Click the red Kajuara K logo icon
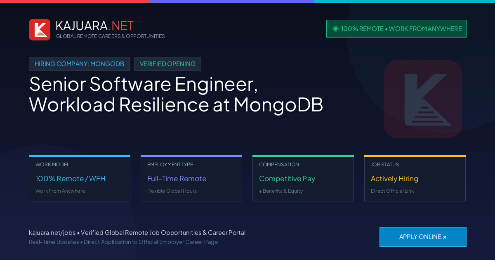 click(x=40, y=30)
